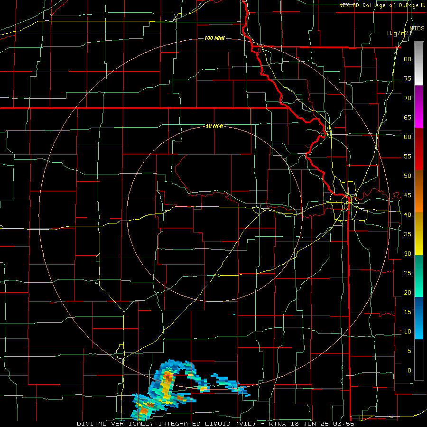The width and height of the screenshot is (427, 427).
Task: Click the scale value 10
Action: (x=408, y=332)
